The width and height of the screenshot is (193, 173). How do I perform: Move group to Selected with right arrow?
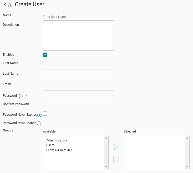(116, 147)
